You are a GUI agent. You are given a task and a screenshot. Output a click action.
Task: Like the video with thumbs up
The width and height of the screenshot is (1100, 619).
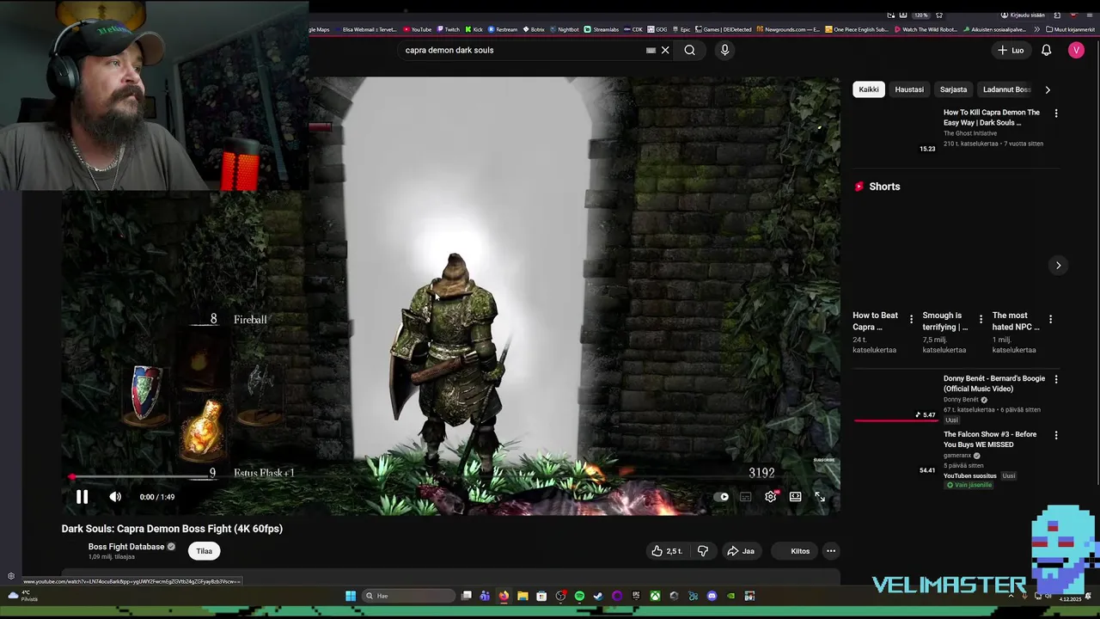tap(666, 551)
